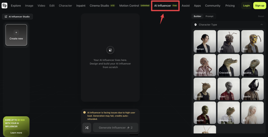Click the plus icon in Create new
This screenshot has height=137, width=268.
coord(16,33)
